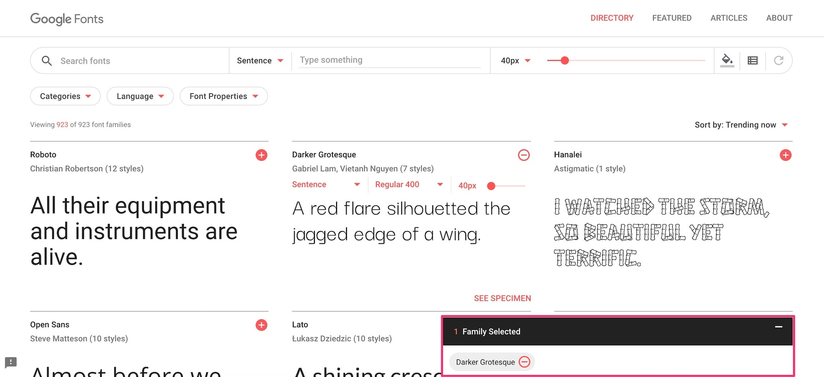Click the SEE SPECIMEN link
Screen dimensions: 824x377
[502, 298]
